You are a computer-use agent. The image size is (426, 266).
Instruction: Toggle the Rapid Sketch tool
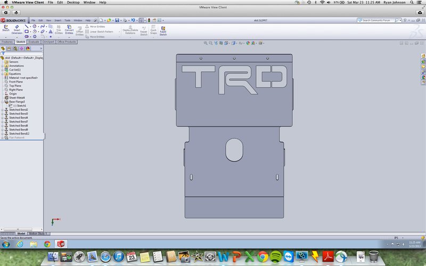(163, 31)
